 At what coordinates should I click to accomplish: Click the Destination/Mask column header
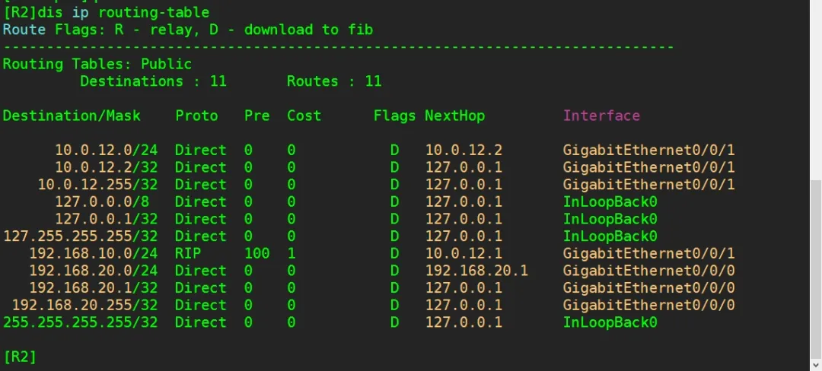[x=72, y=116]
